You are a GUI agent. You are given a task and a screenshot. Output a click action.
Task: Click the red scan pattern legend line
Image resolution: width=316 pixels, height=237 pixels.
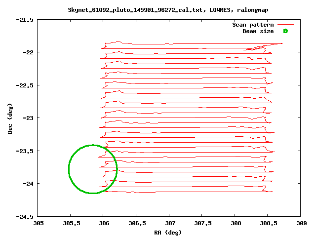(x=285, y=24)
